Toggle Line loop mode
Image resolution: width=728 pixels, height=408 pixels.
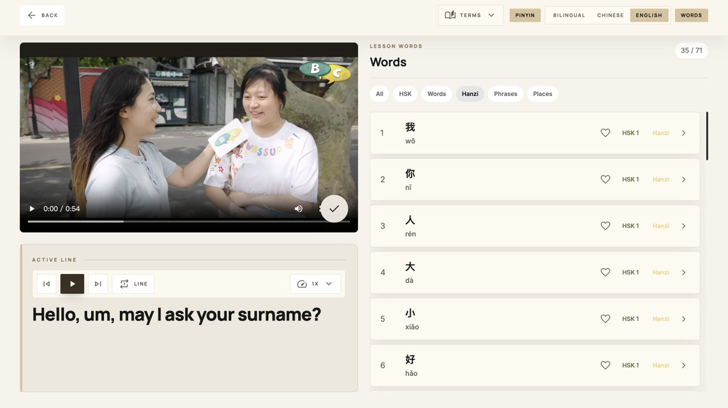tap(133, 284)
